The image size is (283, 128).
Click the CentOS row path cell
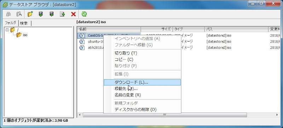tap(219, 36)
